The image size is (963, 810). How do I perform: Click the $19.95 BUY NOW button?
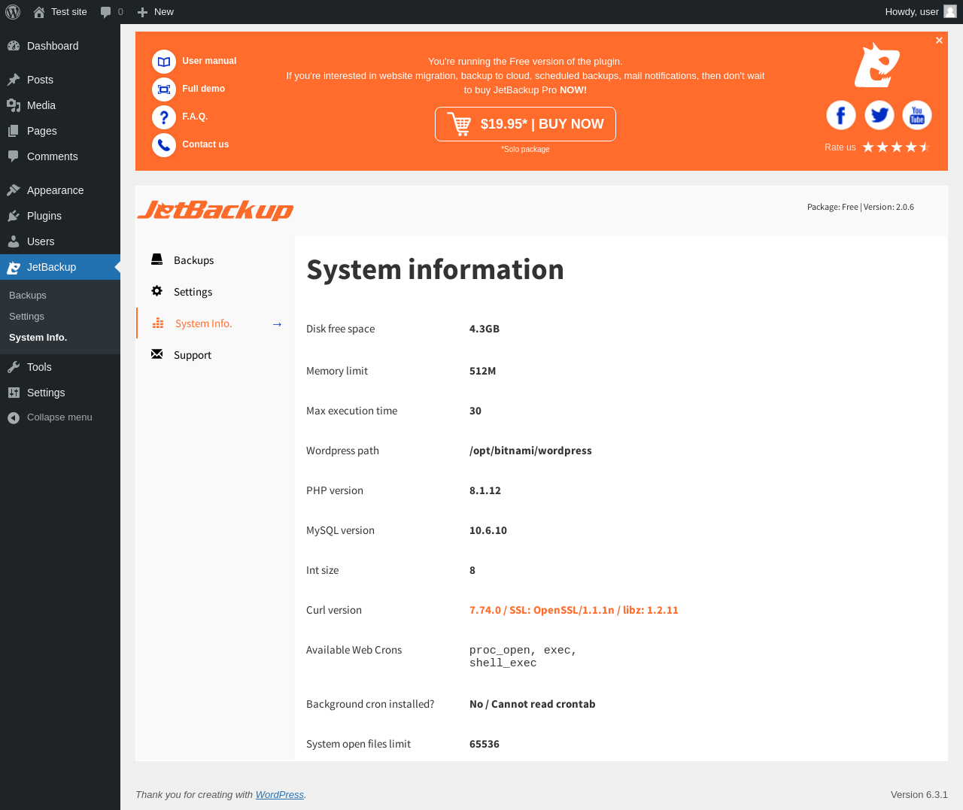[525, 124]
